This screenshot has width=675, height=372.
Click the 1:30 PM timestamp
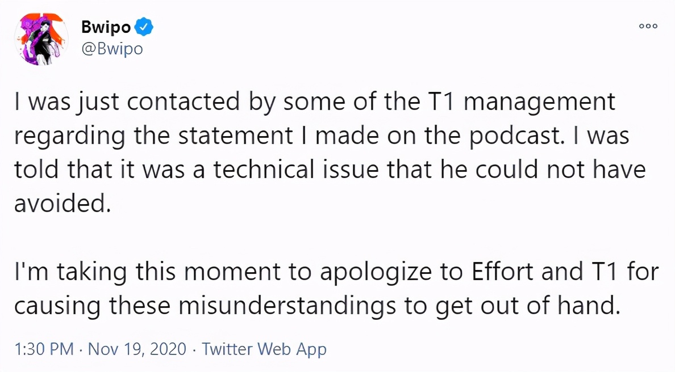coord(44,349)
